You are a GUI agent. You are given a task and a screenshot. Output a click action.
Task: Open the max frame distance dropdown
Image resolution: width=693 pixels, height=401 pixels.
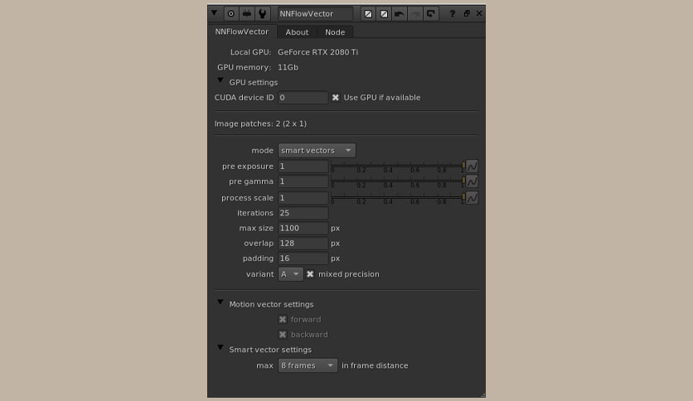[x=308, y=365]
